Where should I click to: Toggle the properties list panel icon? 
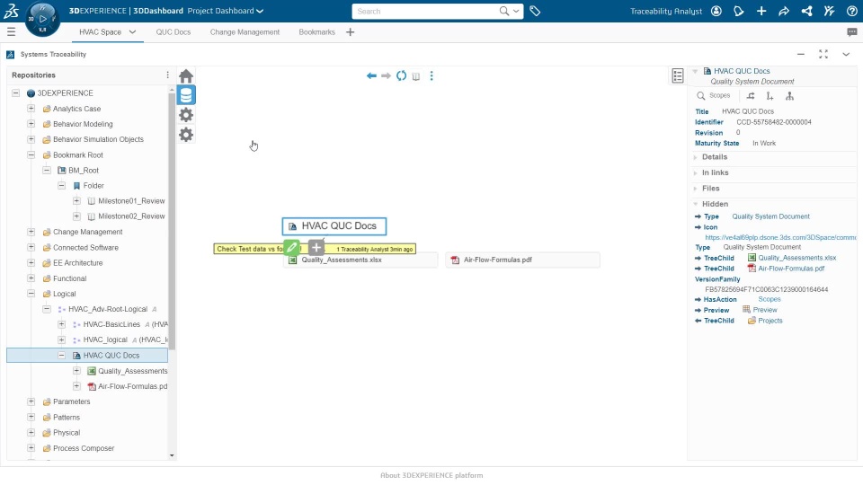pyautogui.click(x=678, y=75)
